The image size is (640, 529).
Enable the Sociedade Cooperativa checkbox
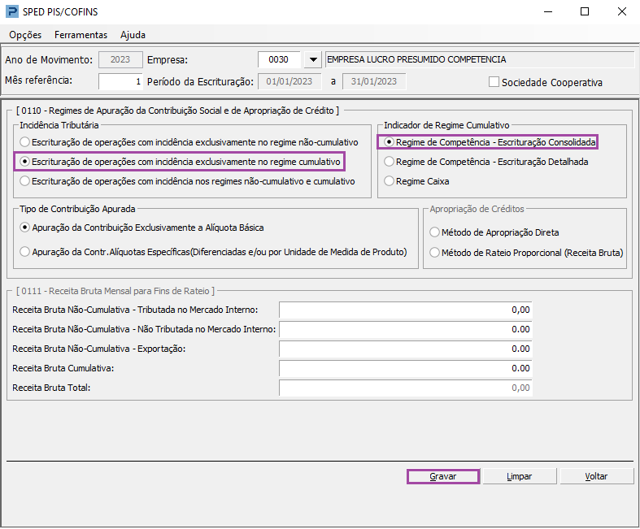pyautogui.click(x=494, y=82)
